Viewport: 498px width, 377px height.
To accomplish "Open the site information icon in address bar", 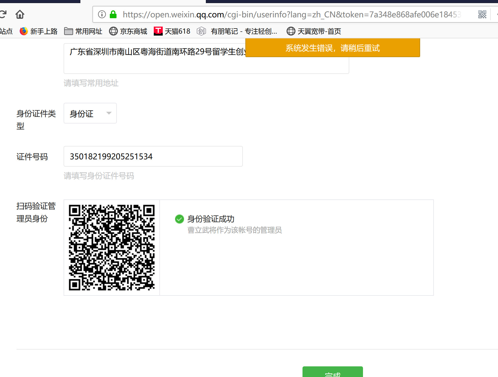I will tap(102, 14).
